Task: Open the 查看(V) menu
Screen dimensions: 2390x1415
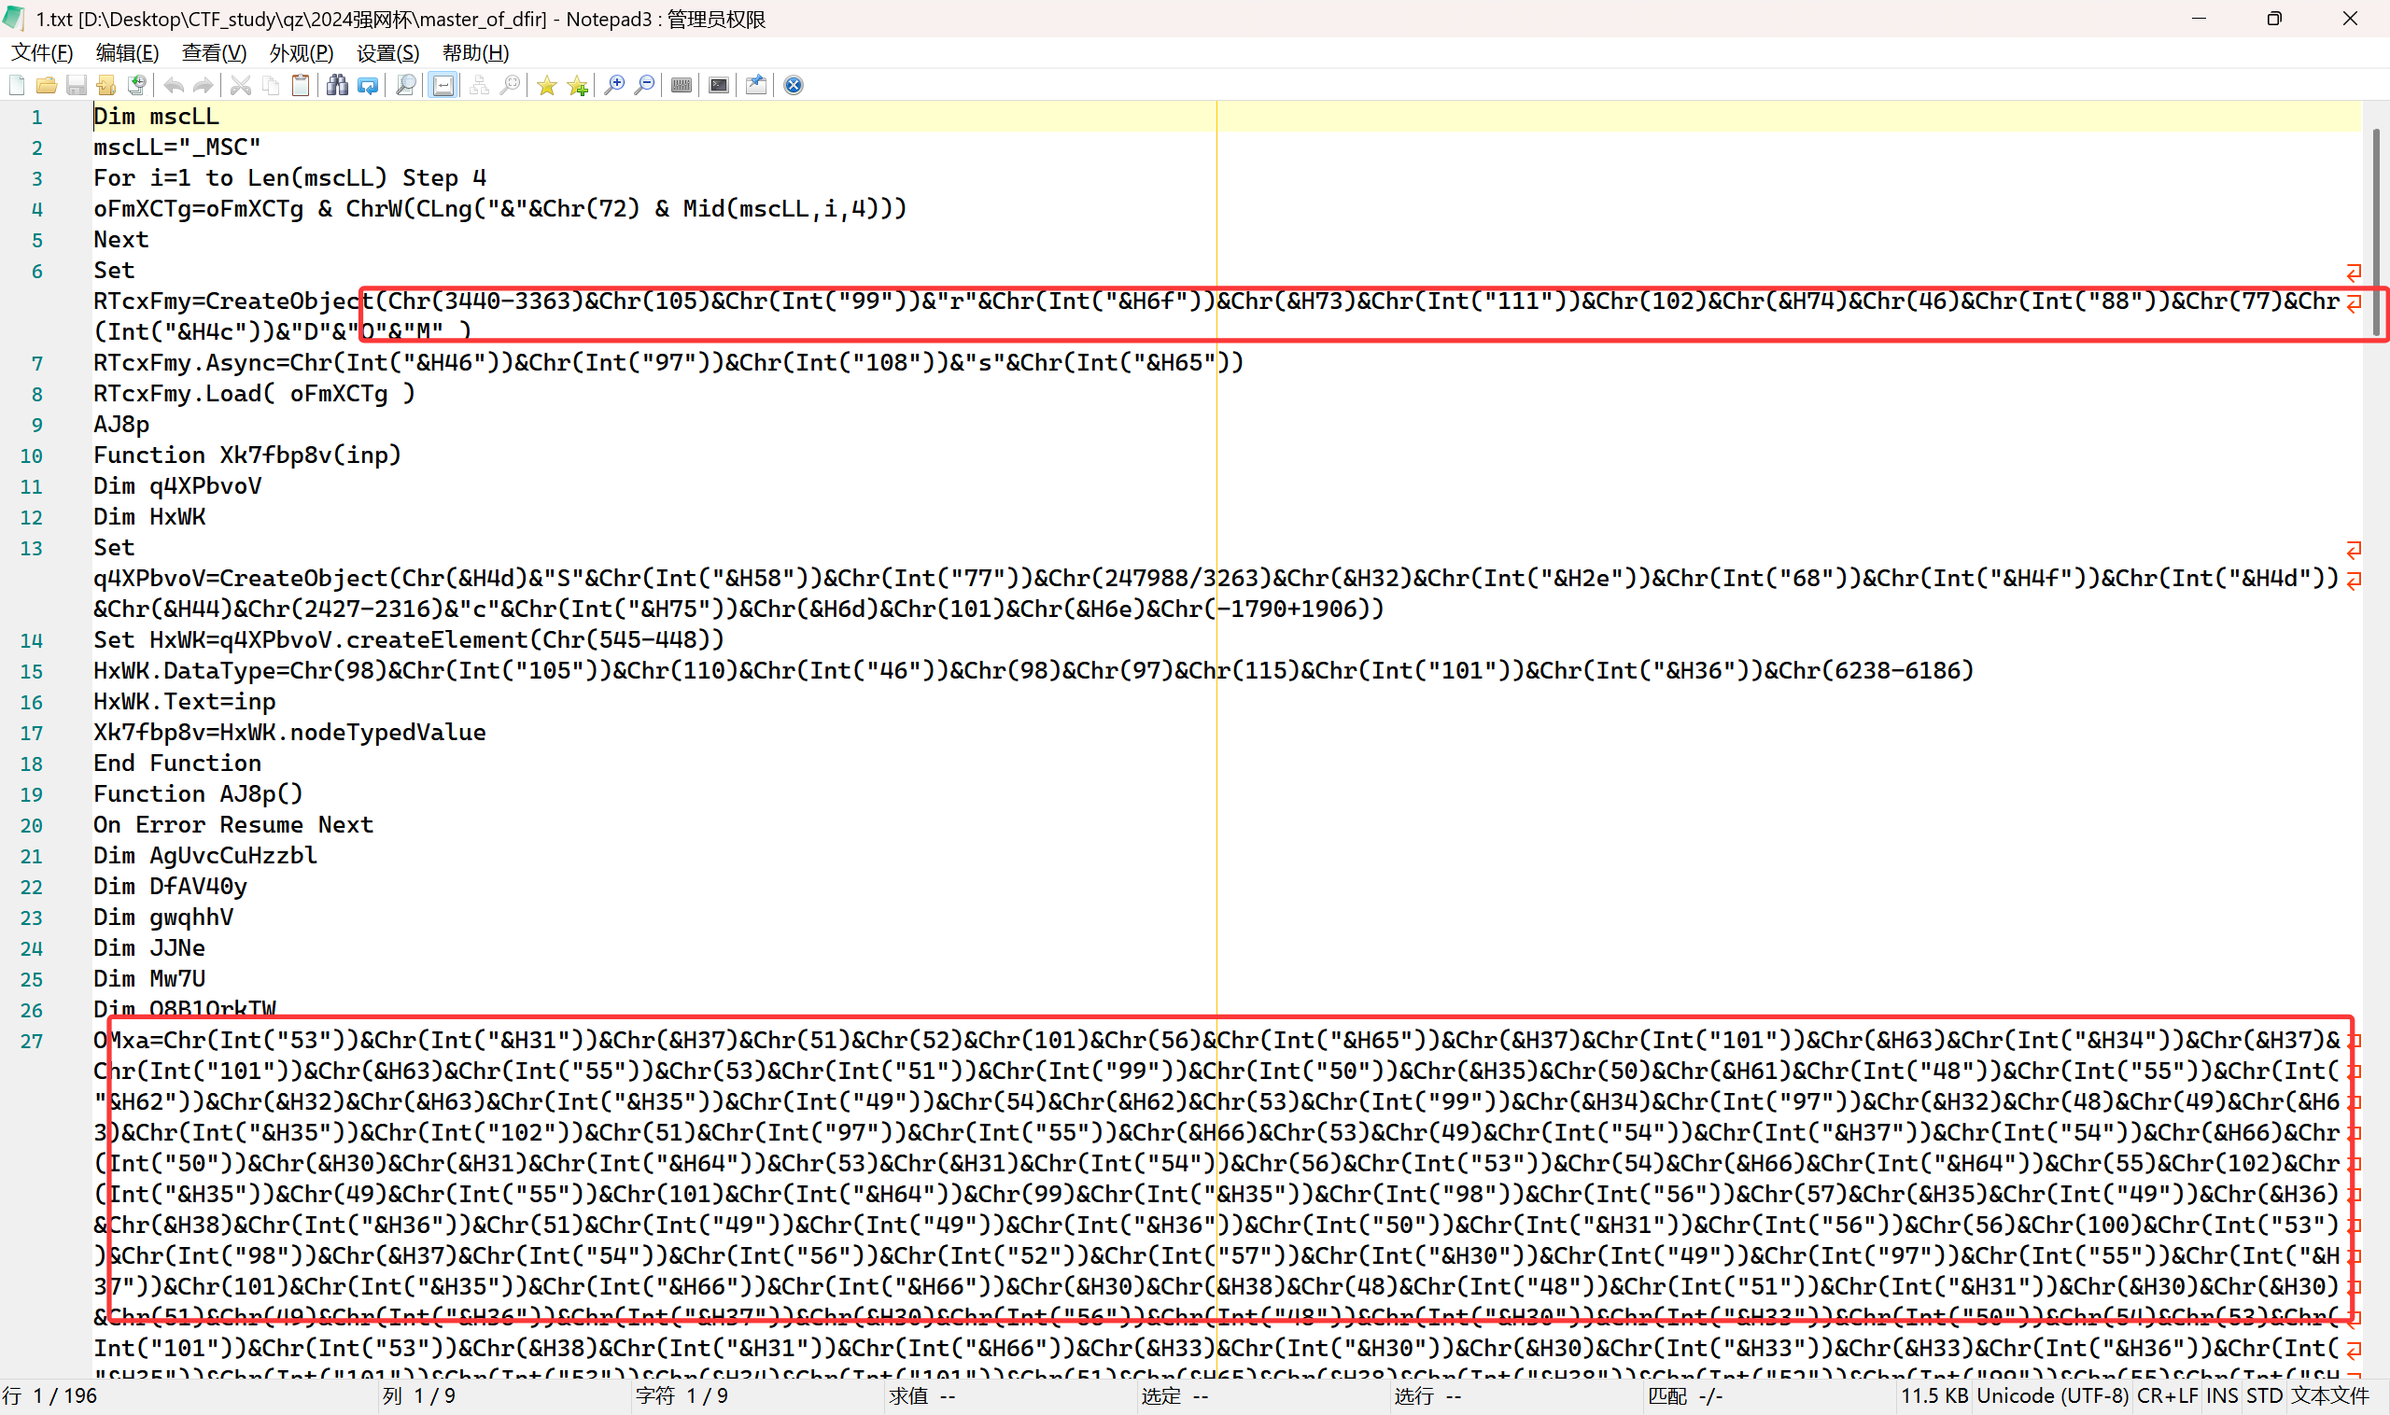Action: [x=214, y=53]
